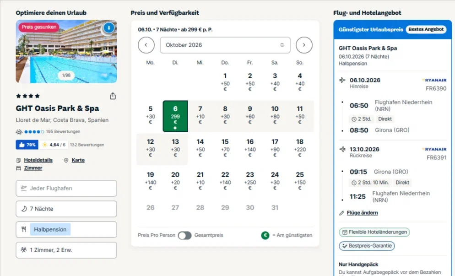The height and width of the screenshot is (276, 455).
Task: Click the pencil icon next to Flüge ändern
Action: pos(341,213)
